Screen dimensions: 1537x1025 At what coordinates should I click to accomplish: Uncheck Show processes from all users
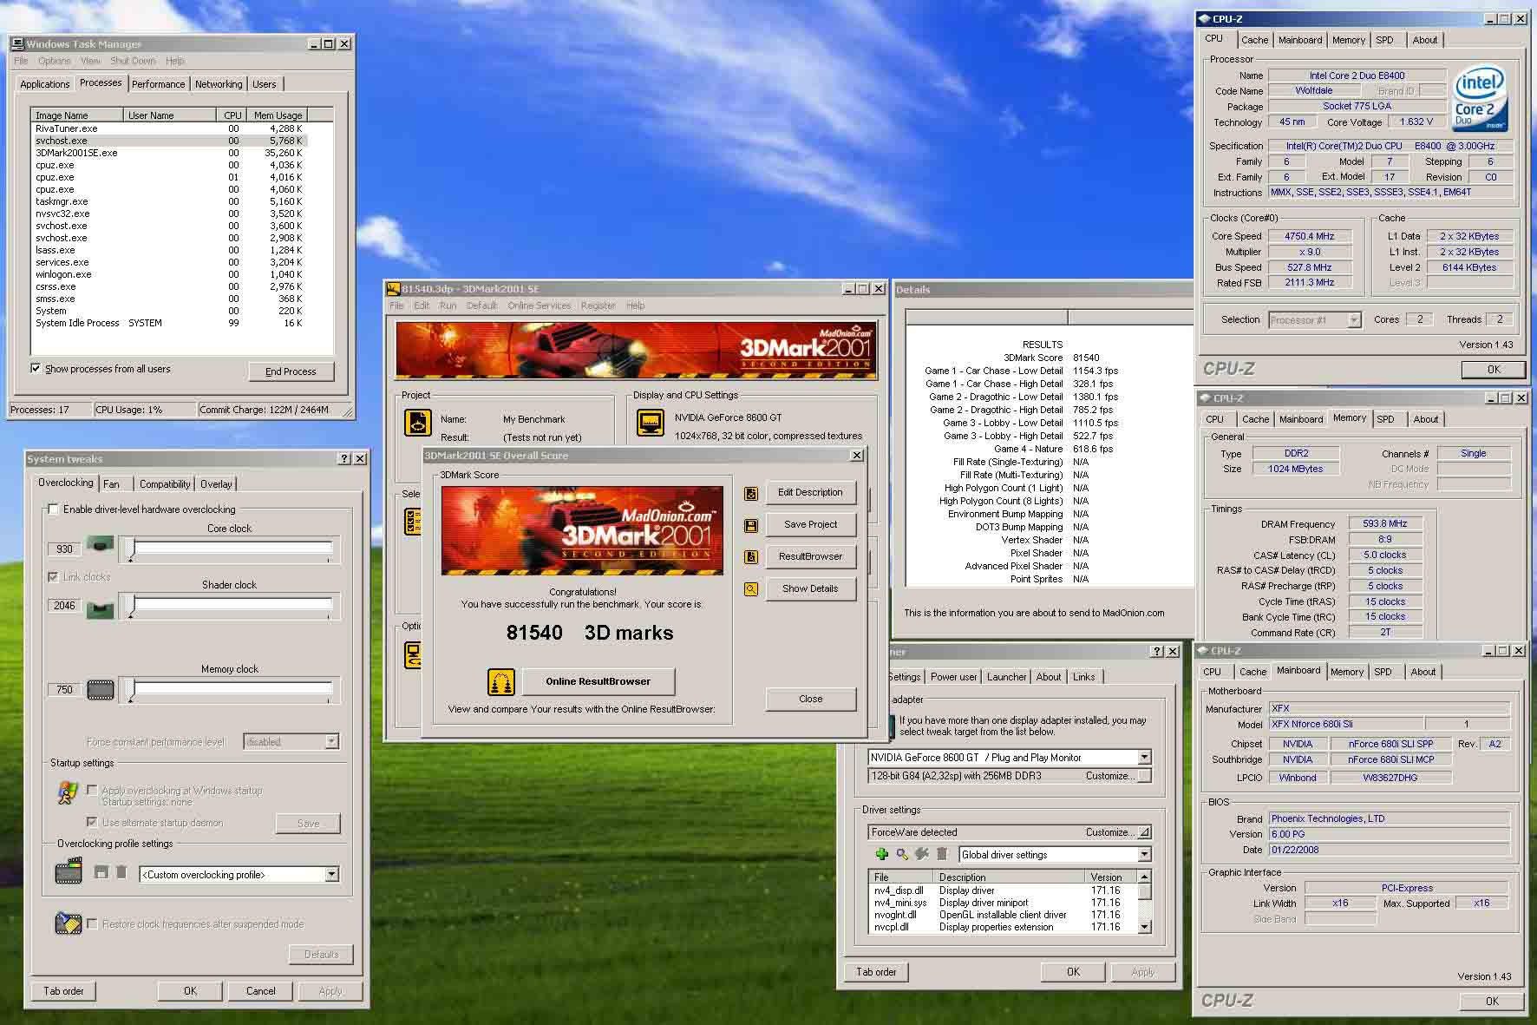click(x=36, y=368)
